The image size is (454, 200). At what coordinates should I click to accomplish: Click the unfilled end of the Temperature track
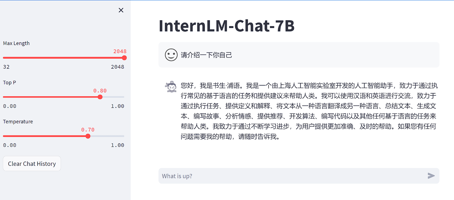click(115, 136)
